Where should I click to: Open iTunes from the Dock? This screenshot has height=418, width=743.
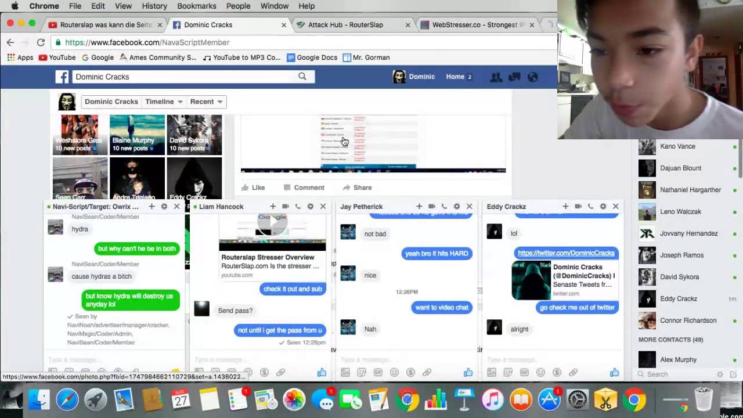click(x=492, y=400)
